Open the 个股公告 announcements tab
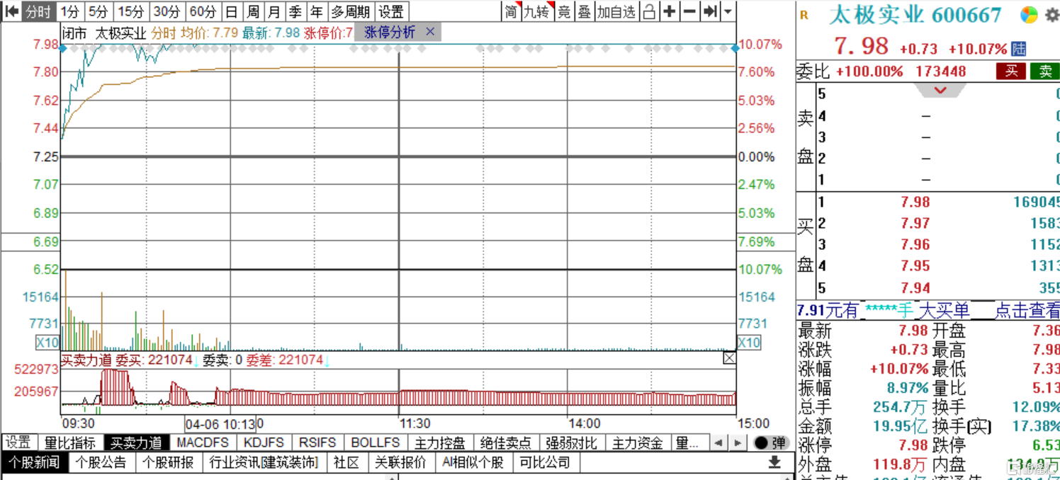This screenshot has width=1060, height=480. click(x=101, y=462)
